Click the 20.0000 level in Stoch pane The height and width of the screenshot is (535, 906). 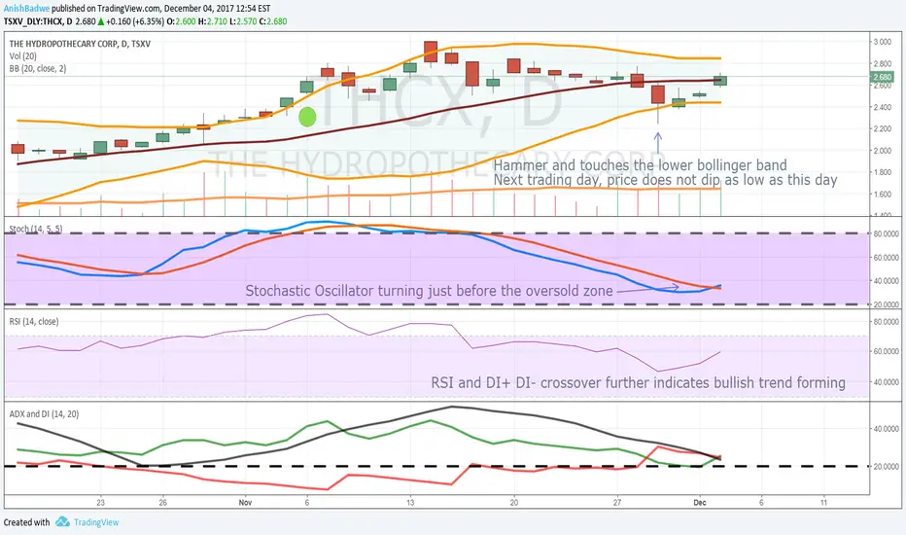click(886, 304)
